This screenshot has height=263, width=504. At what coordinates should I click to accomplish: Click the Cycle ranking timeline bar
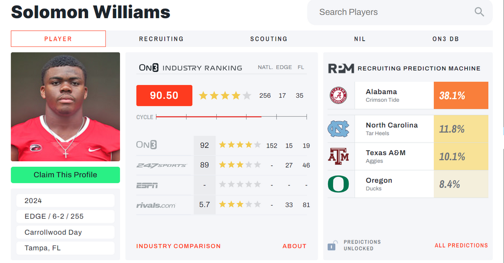coord(231,117)
